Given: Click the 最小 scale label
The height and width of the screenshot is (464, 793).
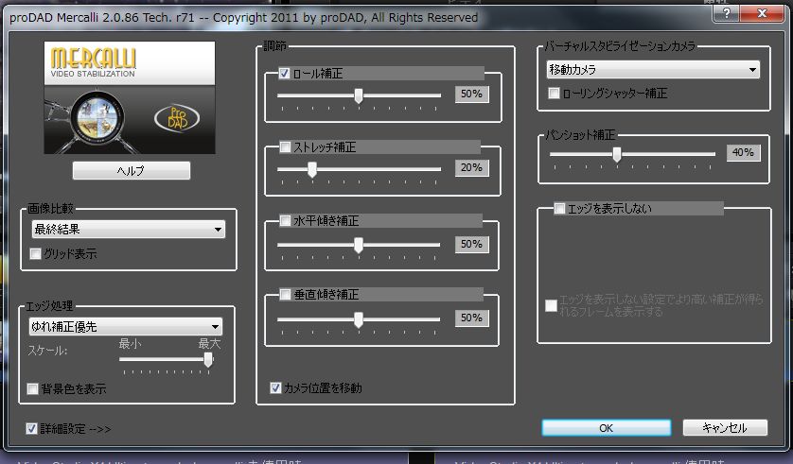Looking at the screenshot, I should pyautogui.click(x=130, y=344).
